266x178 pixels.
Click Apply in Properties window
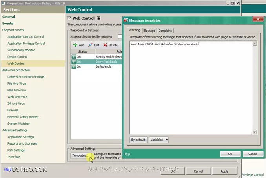pyautogui.click(x=224, y=171)
